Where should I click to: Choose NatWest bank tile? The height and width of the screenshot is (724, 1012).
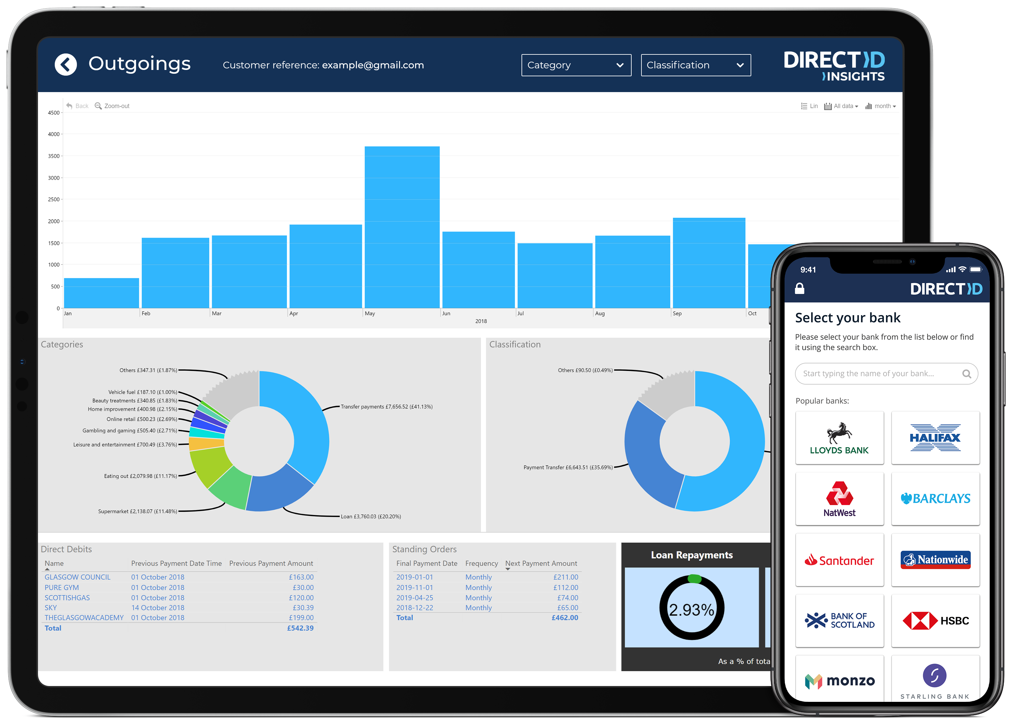[x=840, y=498]
